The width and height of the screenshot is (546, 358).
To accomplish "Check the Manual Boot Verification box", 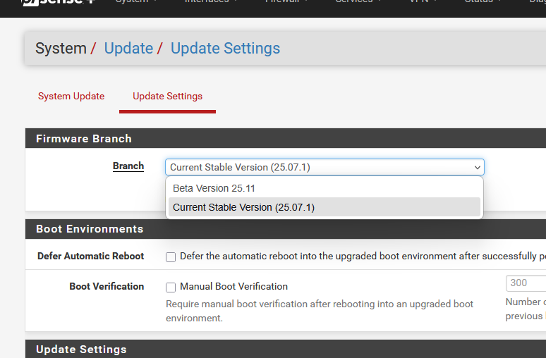I will pyautogui.click(x=171, y=288).
